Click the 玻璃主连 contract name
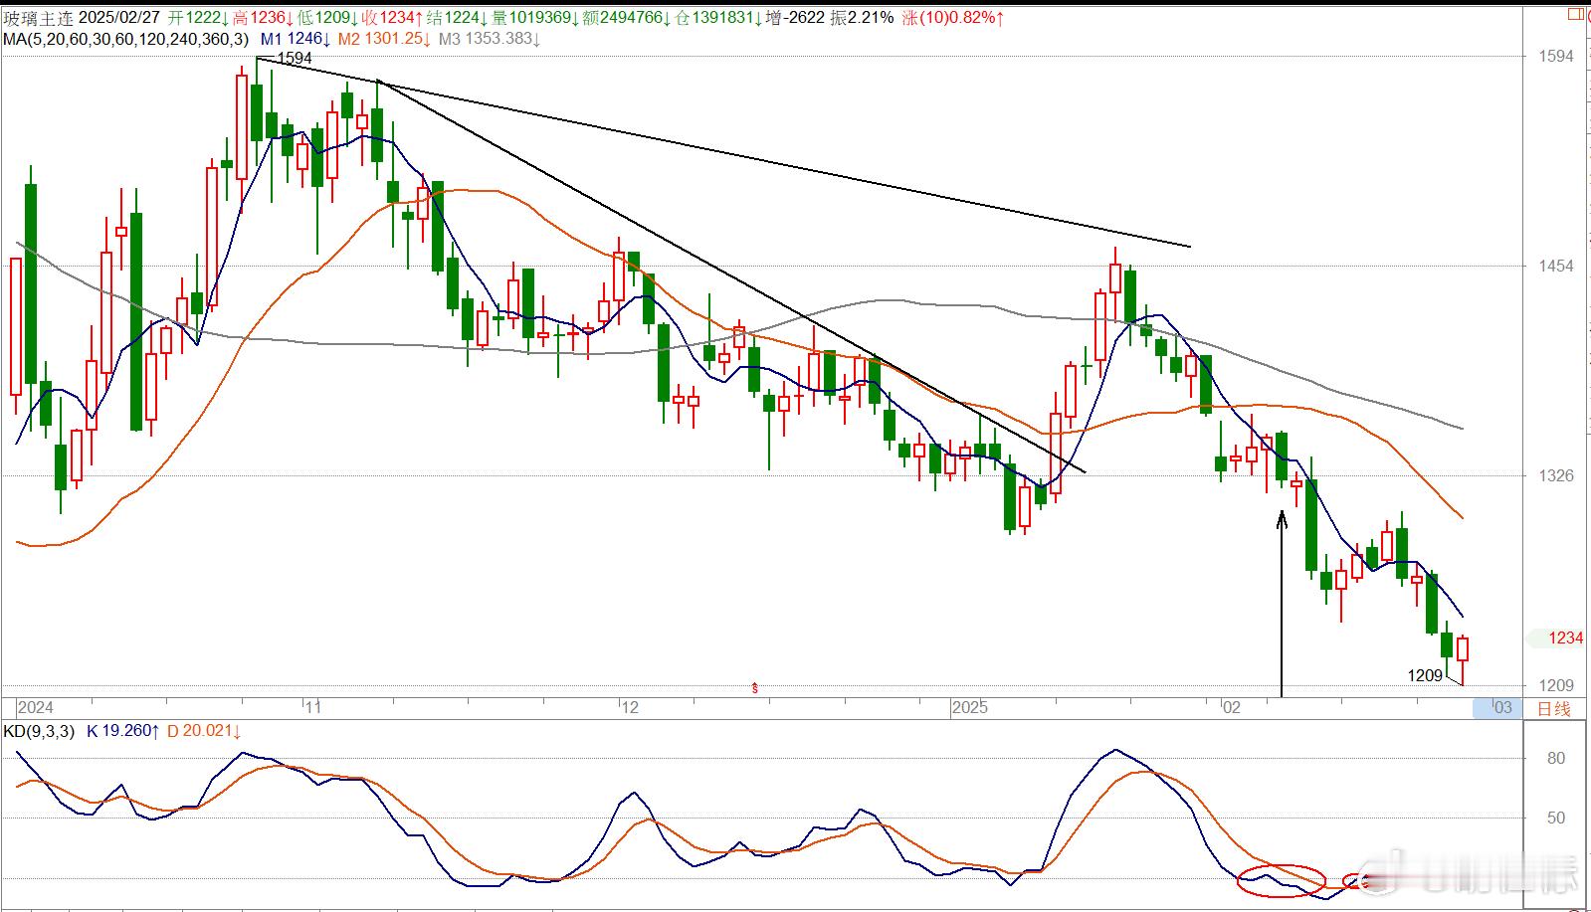 (37, 18)
